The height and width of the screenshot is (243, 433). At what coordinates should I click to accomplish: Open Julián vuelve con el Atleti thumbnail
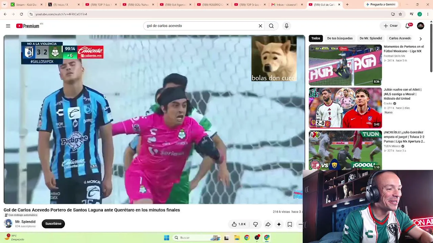[345, 108]
